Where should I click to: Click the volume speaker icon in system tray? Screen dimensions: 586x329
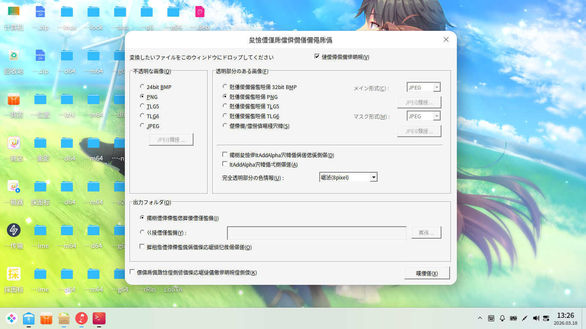[535, 318]
